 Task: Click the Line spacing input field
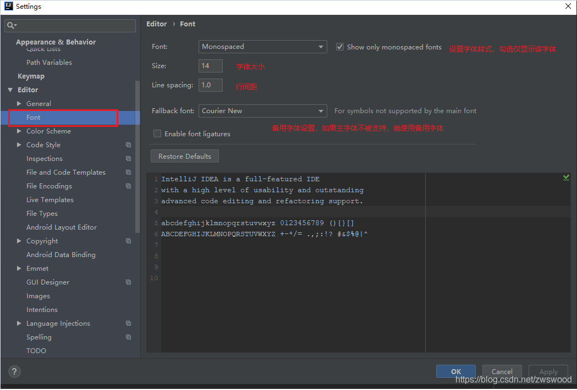pyautogui.click(x=211, y=85)
